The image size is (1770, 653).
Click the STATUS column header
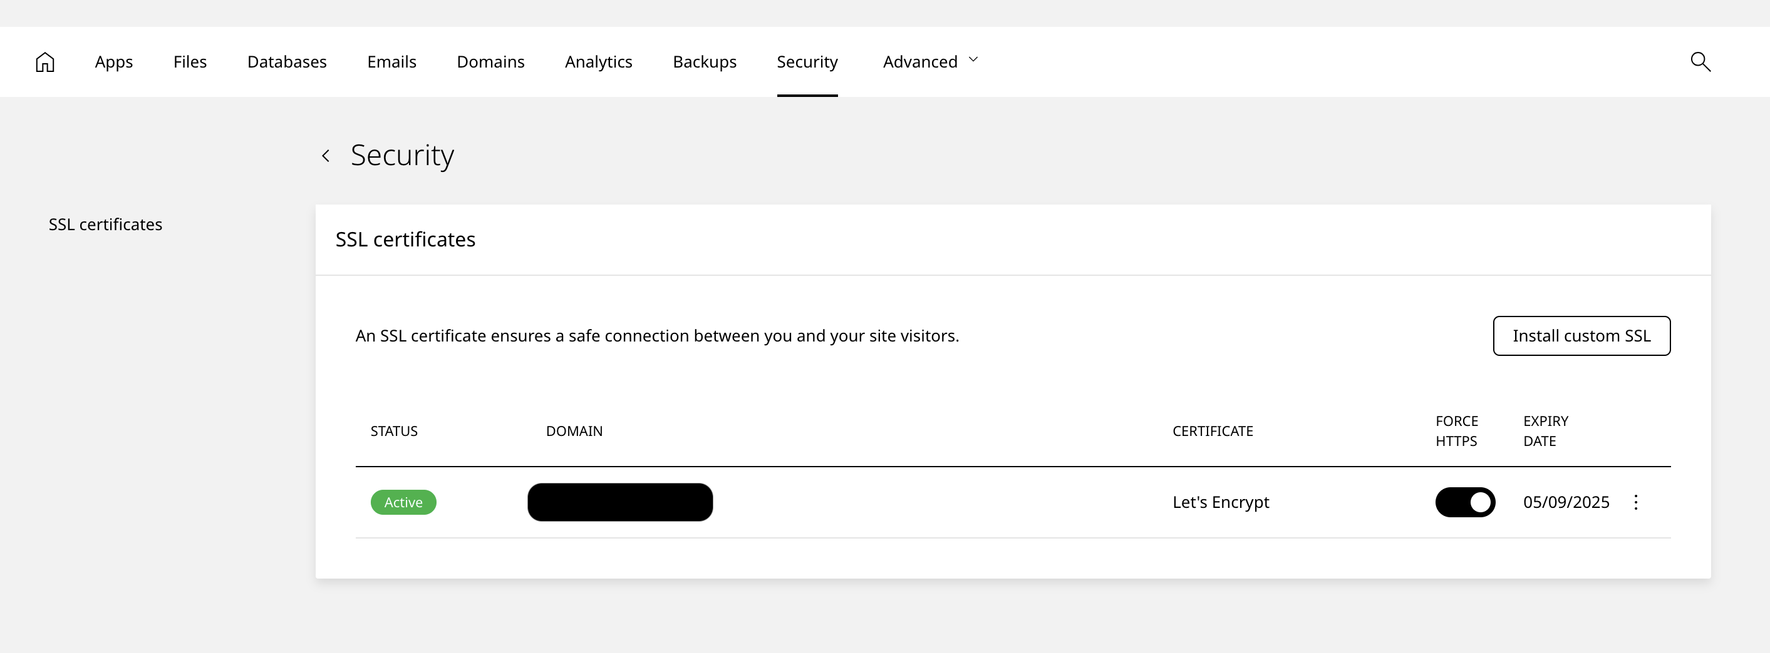coord(394,431)
